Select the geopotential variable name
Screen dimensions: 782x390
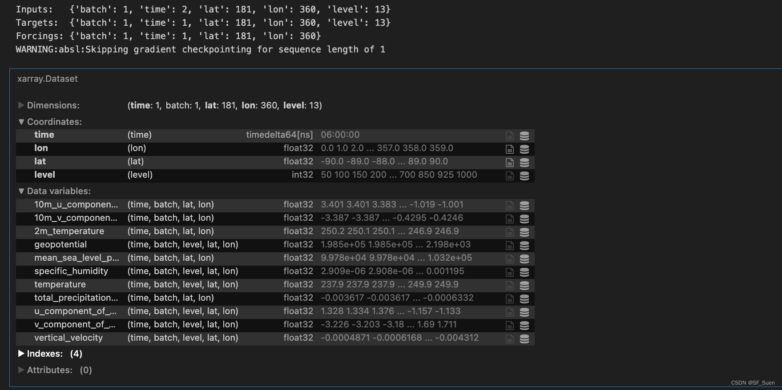pos(60,244)
